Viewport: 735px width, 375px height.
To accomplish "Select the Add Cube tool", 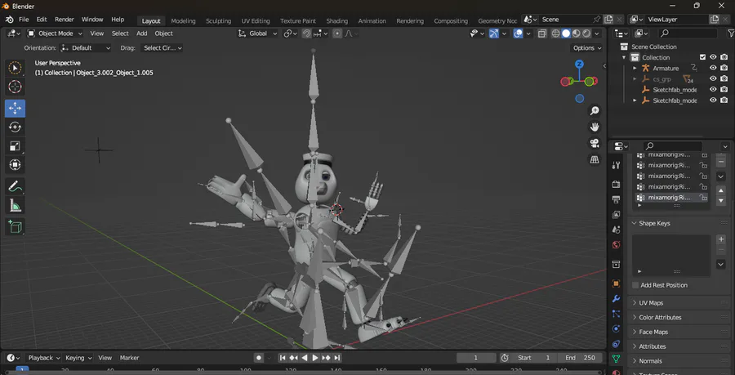I will tap(15, 227).
